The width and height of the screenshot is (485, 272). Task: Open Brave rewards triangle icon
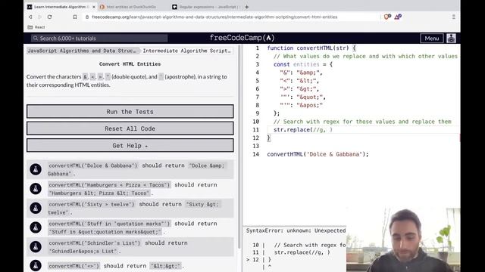point(398,17)
